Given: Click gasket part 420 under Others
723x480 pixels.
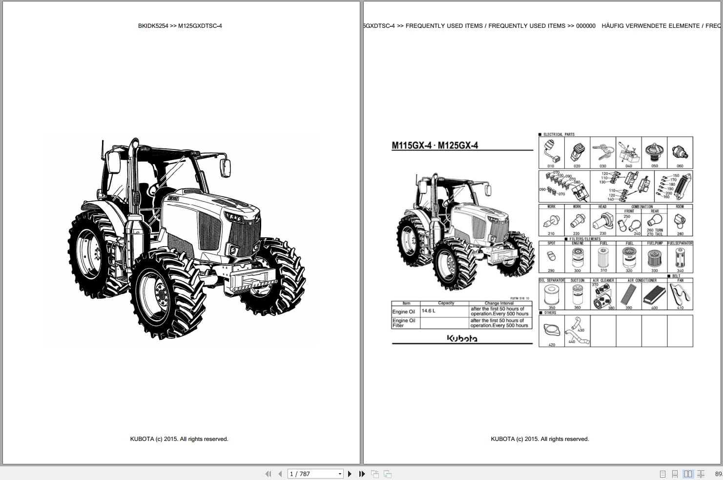Looking at the screenshot, I should 551,331.
